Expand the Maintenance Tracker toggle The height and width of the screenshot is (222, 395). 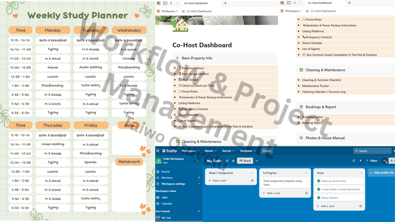299,86
